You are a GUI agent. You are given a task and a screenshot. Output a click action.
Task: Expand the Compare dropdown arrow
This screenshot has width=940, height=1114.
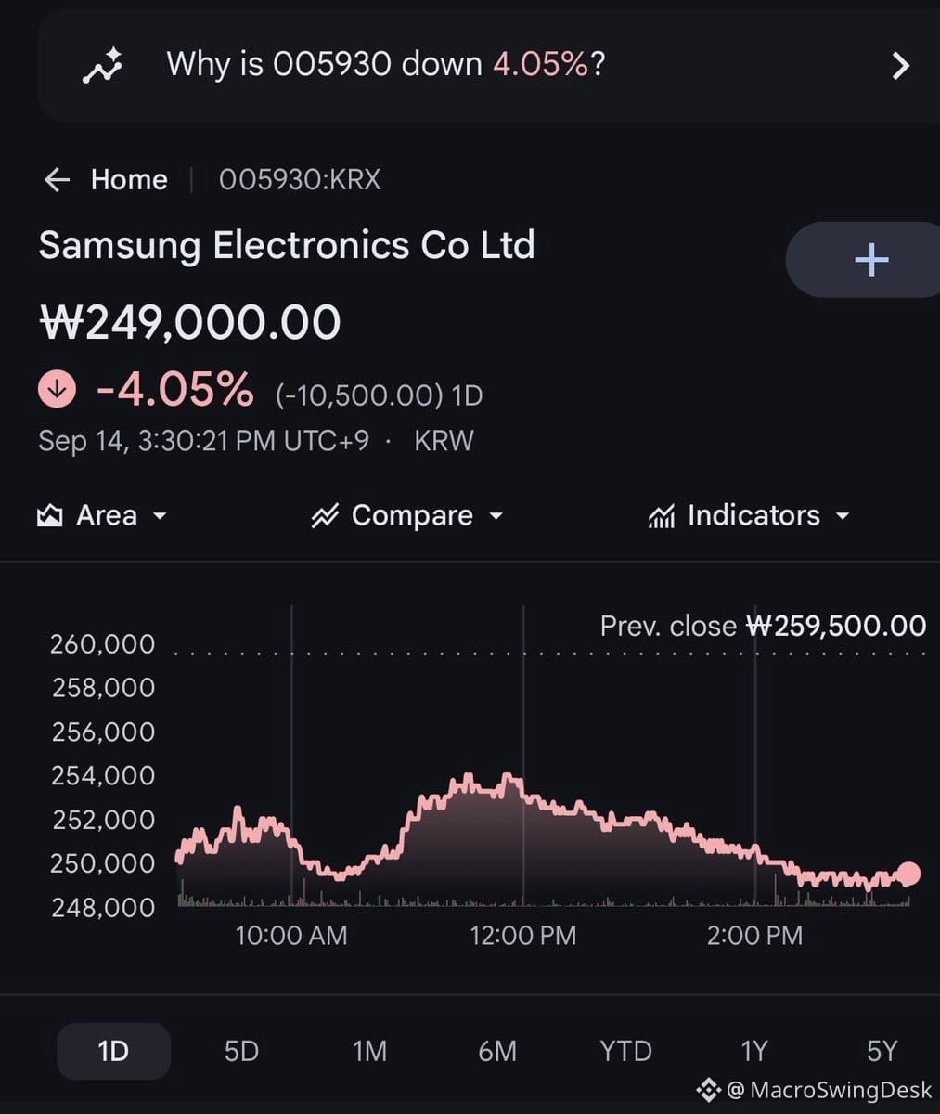tap(496, 516)
